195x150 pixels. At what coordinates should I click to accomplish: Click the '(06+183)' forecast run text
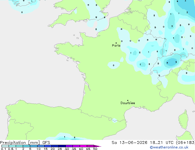pos(185,143)
